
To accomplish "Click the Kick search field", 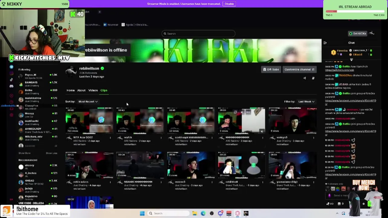I will coord(198,34).
